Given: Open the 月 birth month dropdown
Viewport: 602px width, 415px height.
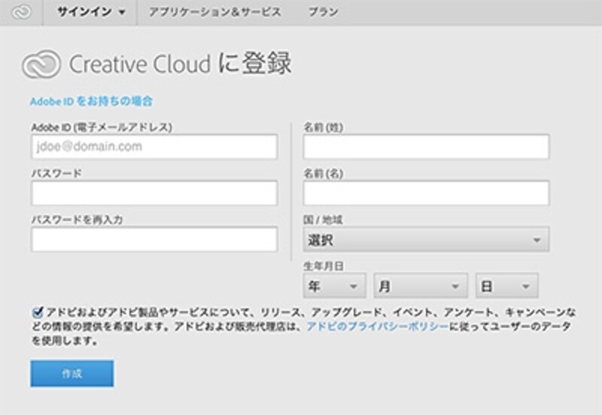Looking at the screenshot, I should (x=421, y=286).
